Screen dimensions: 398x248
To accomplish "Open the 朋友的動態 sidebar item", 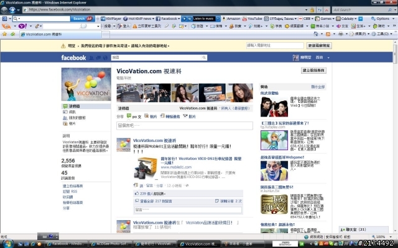I will click(x=74, y=118).
